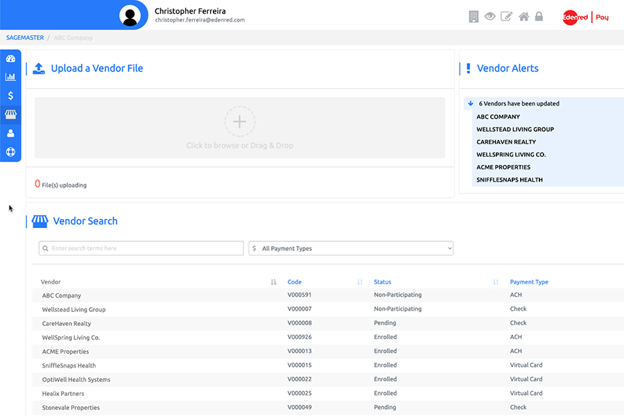The image size is (624, 416).
Task: Click the pencil edit icon in header
Action: pos(507,17)
